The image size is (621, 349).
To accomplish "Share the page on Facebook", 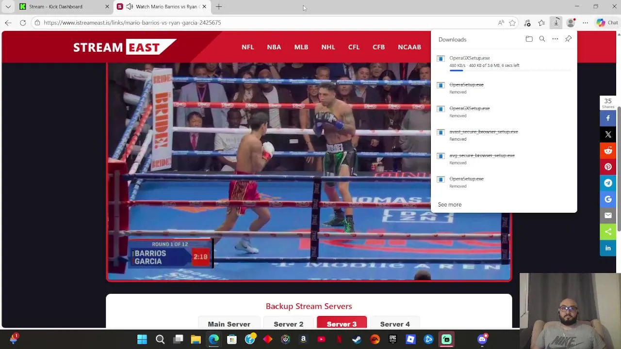I will tap(608, 118).
